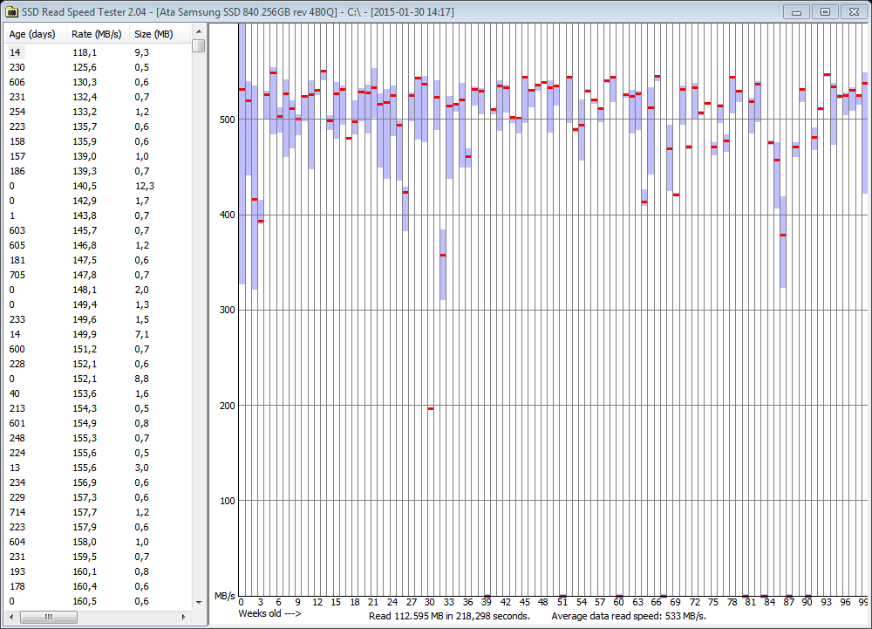
Task: Select the row with age 193
Action: [98, 571]
